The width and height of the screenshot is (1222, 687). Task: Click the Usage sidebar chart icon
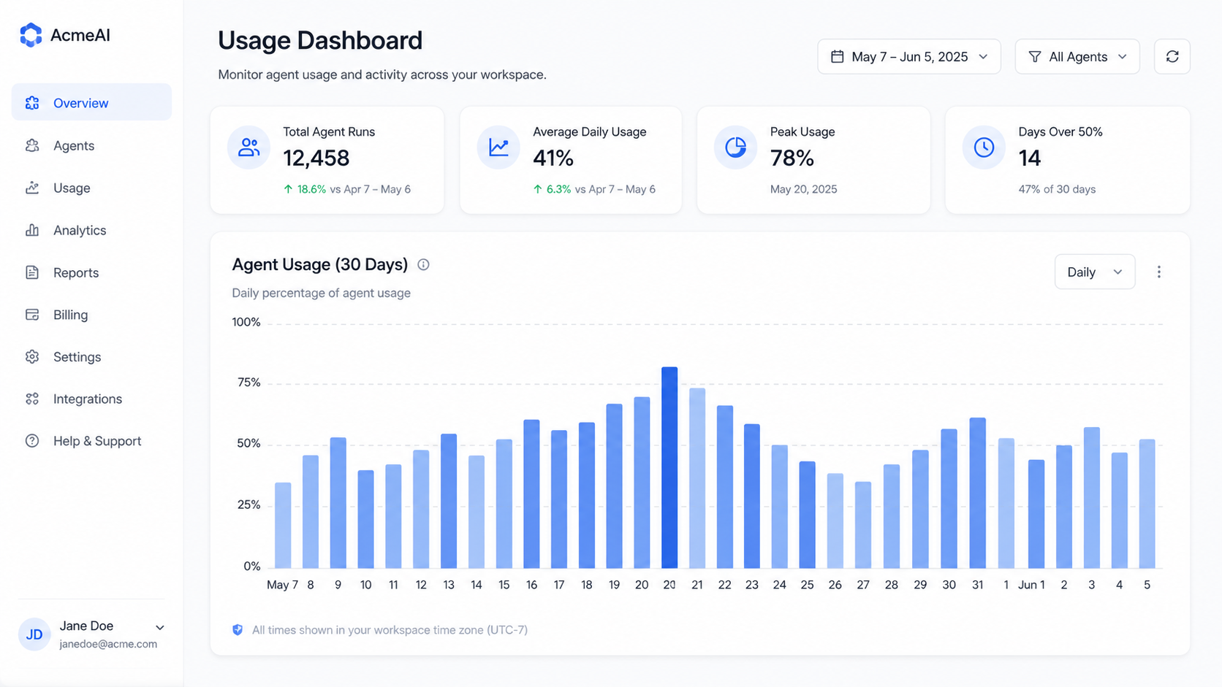pos(32,188)
